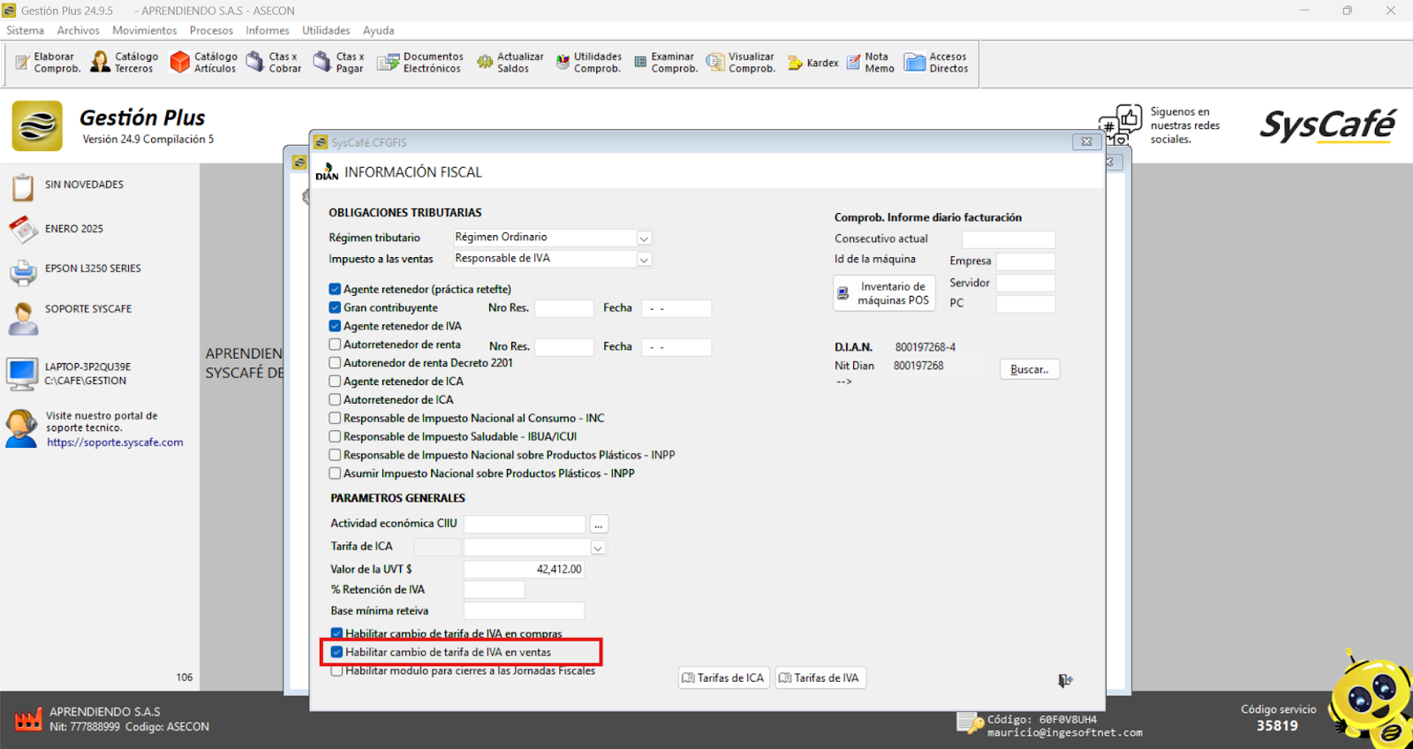
Task: Open the Informes menu
Action: pyautogui.click(x=267, y=30)
